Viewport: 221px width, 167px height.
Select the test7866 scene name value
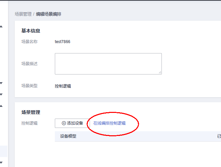point(63,42)
